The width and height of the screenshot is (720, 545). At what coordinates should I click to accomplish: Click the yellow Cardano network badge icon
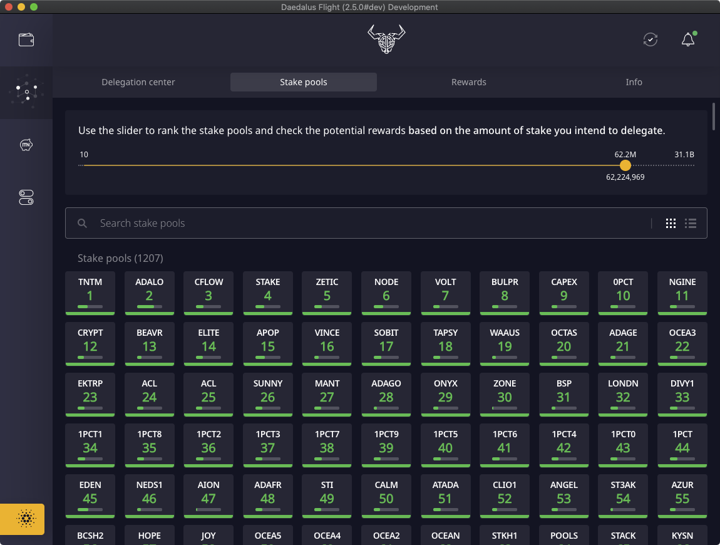23,519
